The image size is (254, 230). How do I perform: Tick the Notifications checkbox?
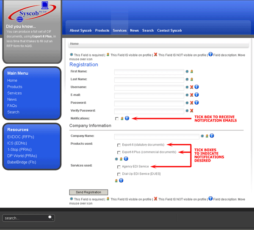tap(117, 119)
